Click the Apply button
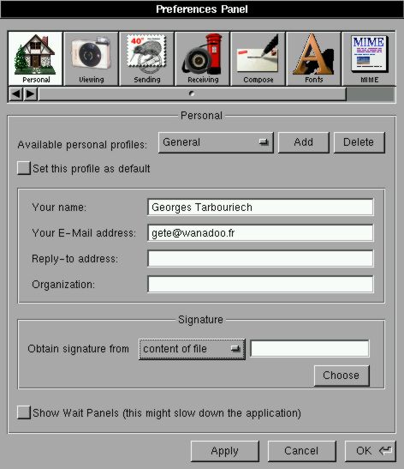Screen dimensions: 404x469 (x=225, y=451)
